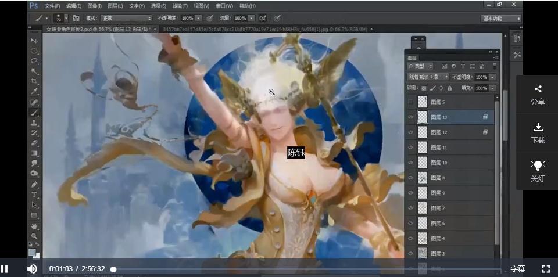Select the Gradient tool
The height and width of the screenshot is (277, 558).
click(34, 153)
